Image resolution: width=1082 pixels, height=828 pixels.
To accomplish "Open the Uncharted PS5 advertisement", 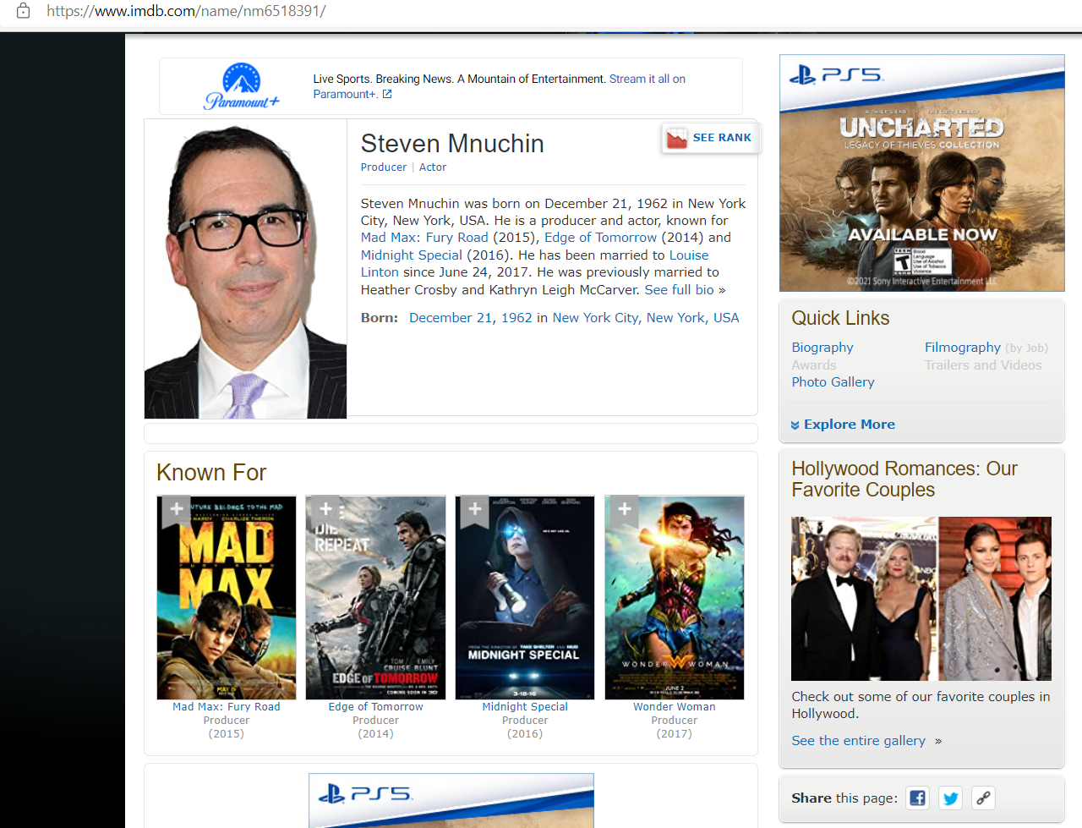I will [922, 173].
